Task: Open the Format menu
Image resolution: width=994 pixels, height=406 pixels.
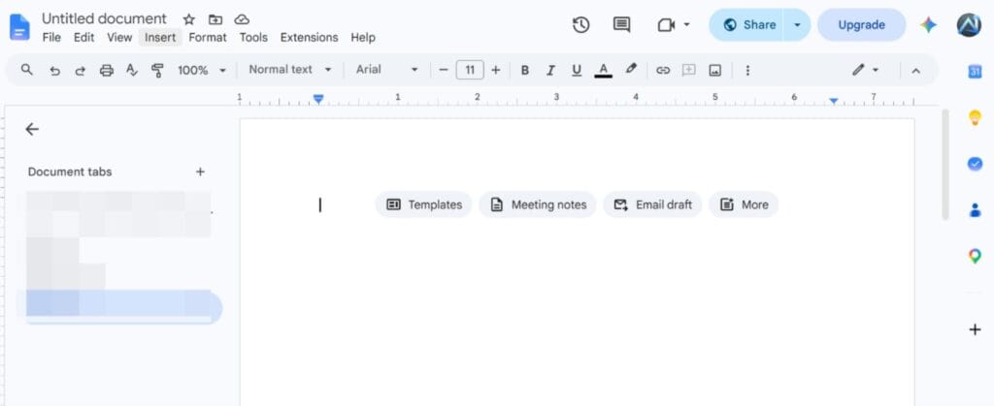Action: coord(208,38)
